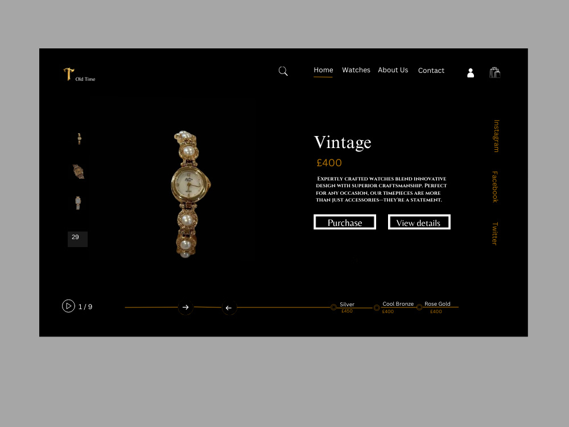Screen dimensions: 569x427
Task: Go to the Home menu item
Action: (323, 70)
